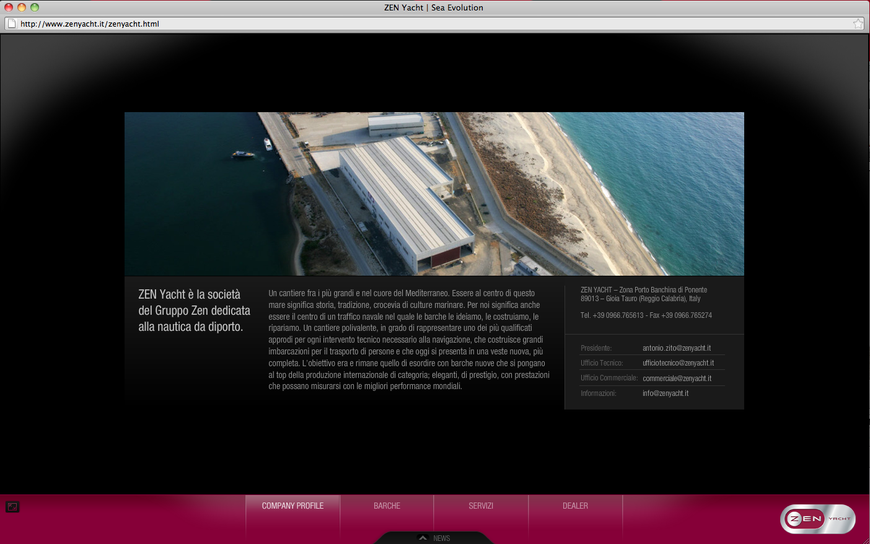Click the 'Un cantiere fra i più grandi' paragraph
870x544 pixels.
(x=409, y=340)
